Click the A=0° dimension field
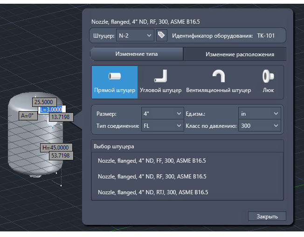 (x=28, y=116)
